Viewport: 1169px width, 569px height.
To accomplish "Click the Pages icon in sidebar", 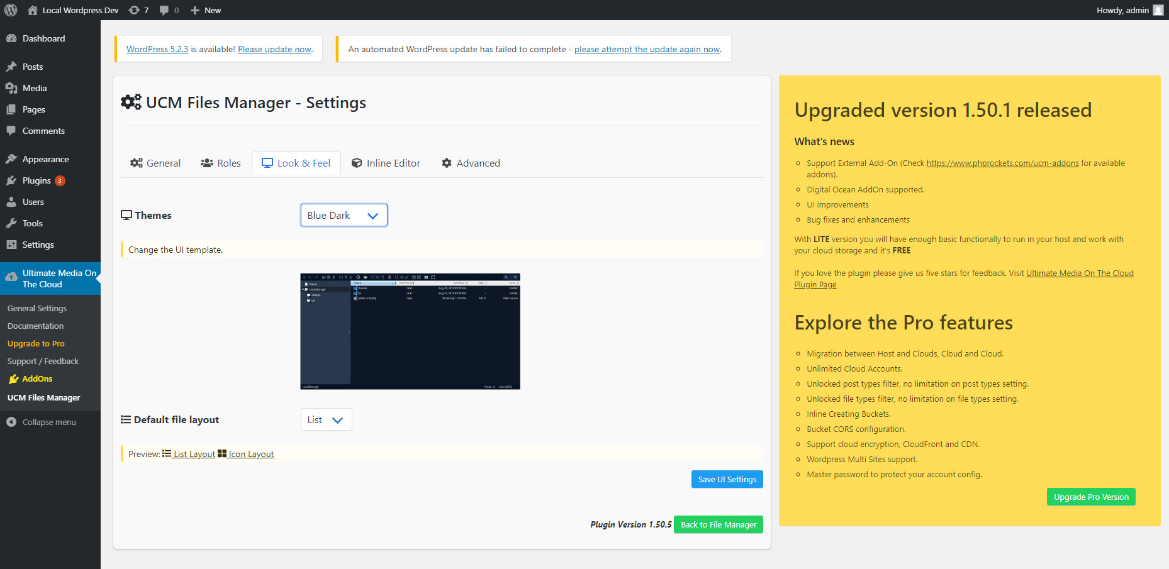I will (11, 109).
